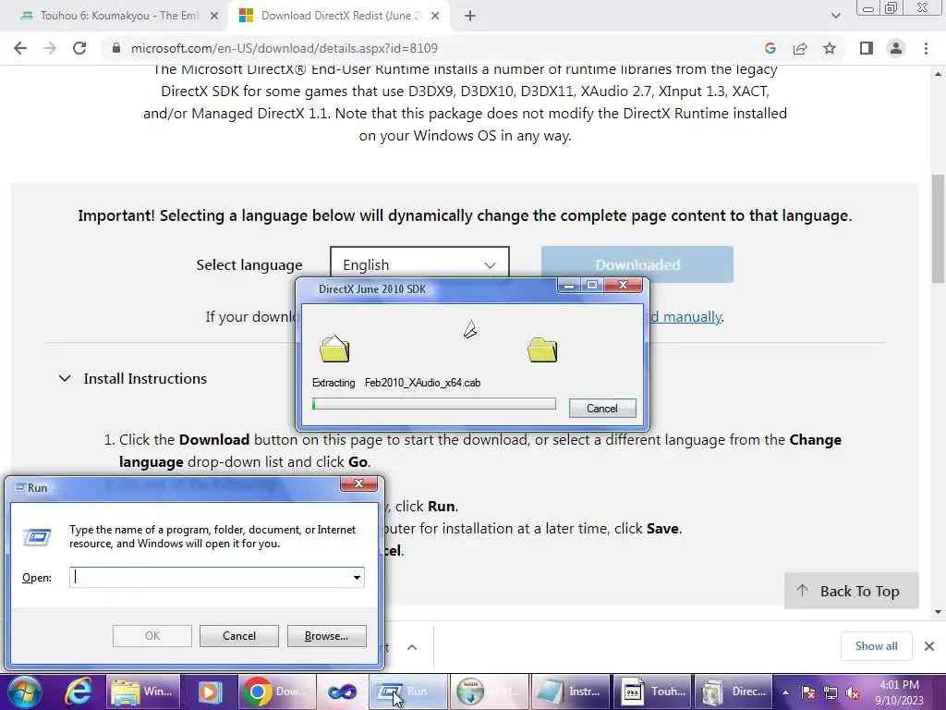Screen dimensions: 946x710
Task: Open the Instr... notepad taskbar item
Action: coord(569,692)
